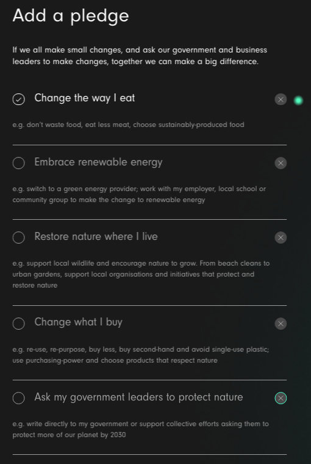The image size is (311, 464).
Task: Dismiss 'Change the way I eat' with its X icon
Action: 281,100
